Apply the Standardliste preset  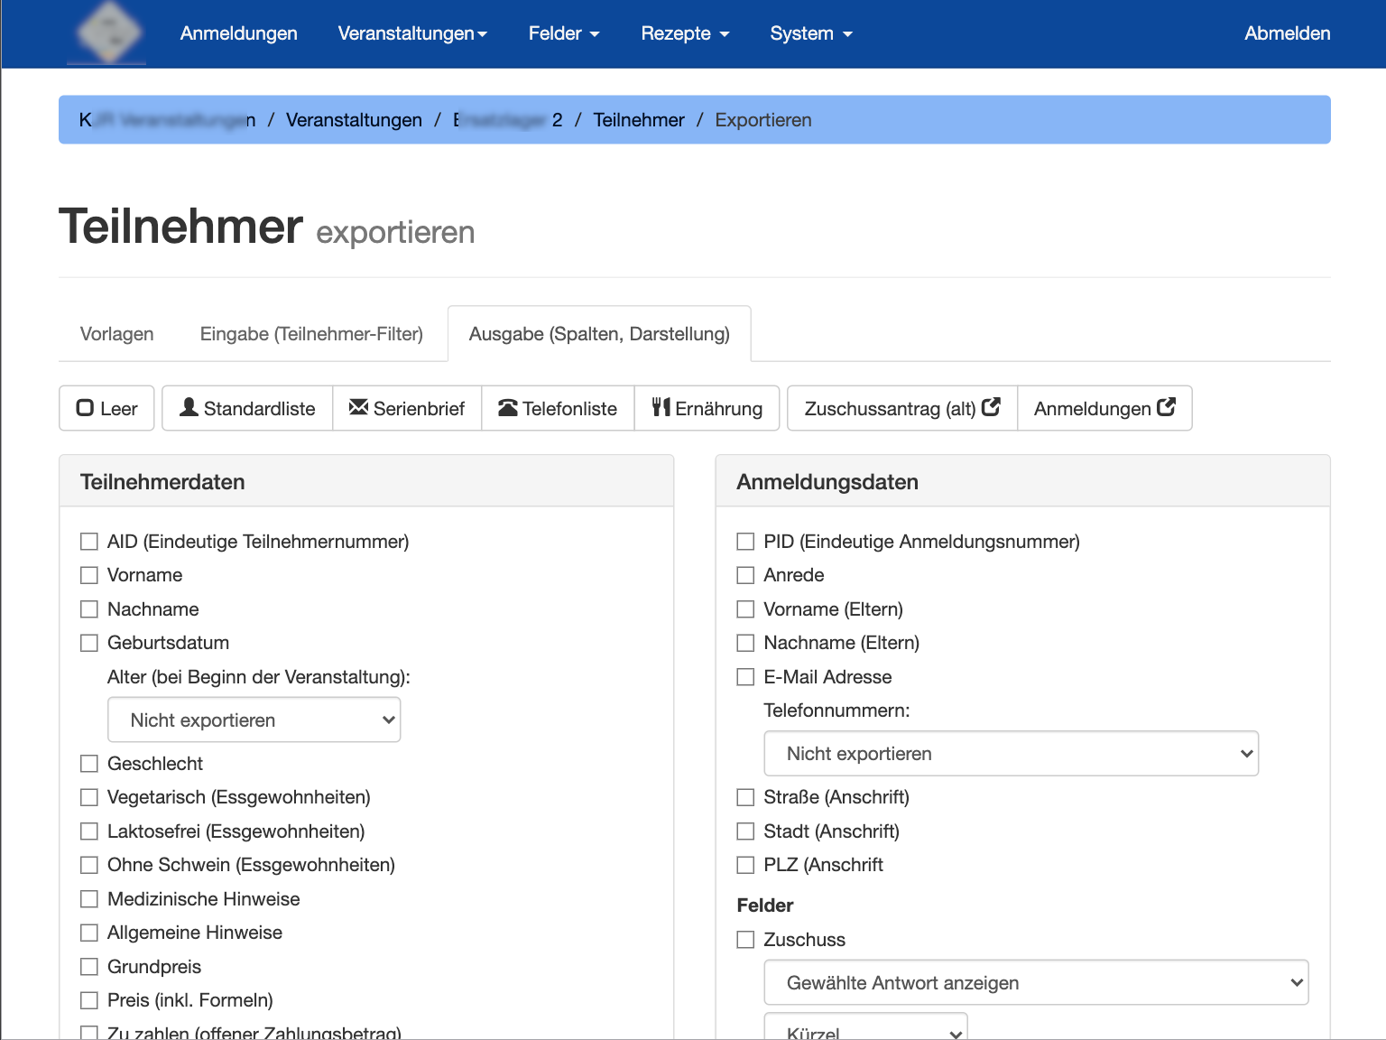point(247,408)
